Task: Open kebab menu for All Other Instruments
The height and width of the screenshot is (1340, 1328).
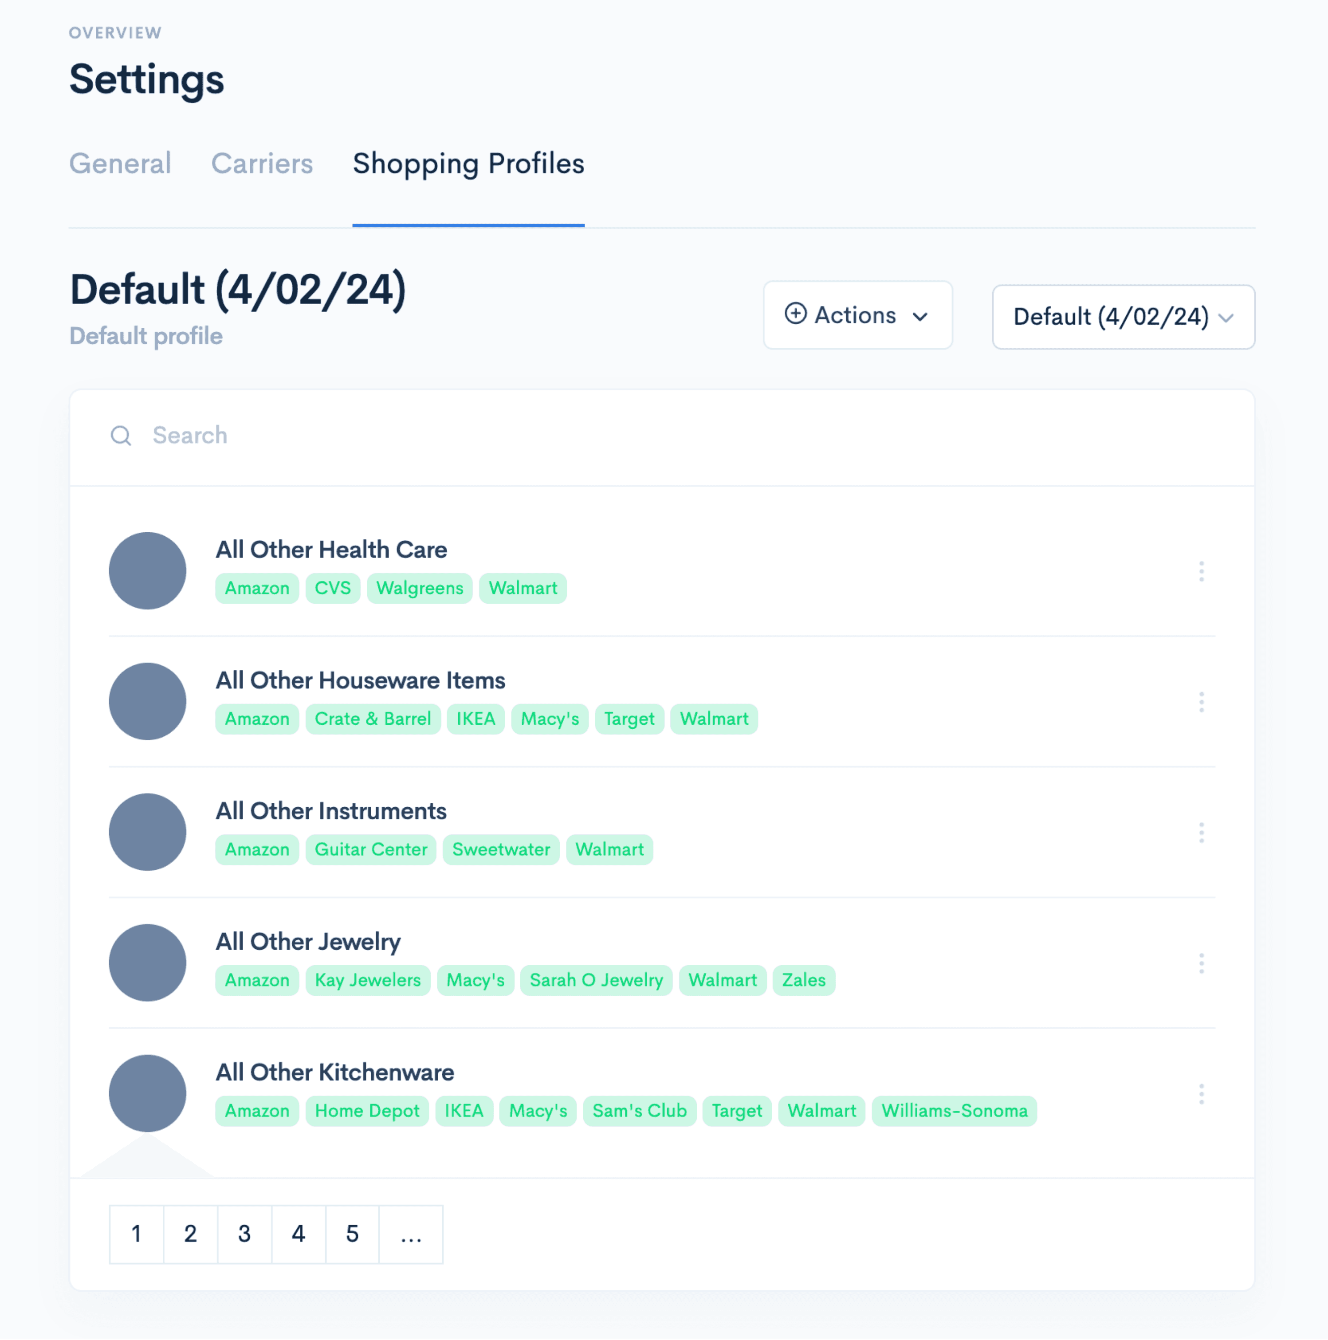Action: coord(1201,832)
